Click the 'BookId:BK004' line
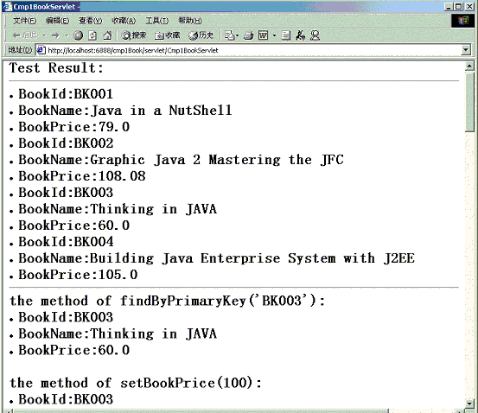The height and width of the screenshot is (413, 478). pyautogui.click(x=66, y=242)
